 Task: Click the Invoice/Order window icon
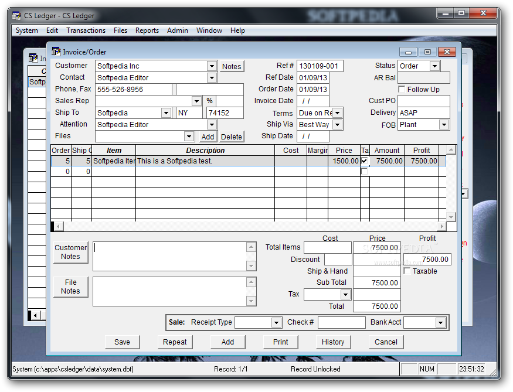(56, 52)
